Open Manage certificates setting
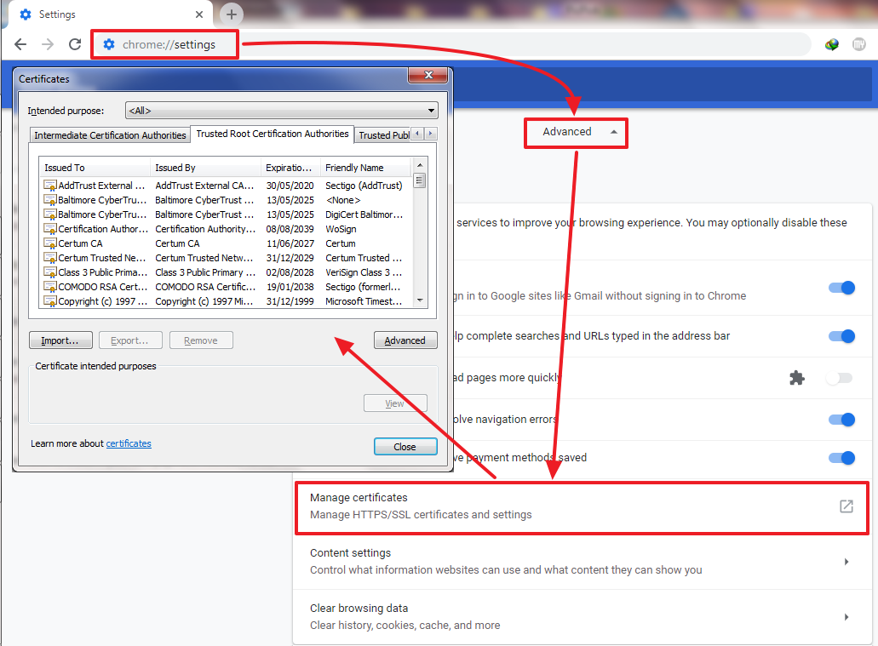This screenshot has height=646, width=878. (582, 506)
